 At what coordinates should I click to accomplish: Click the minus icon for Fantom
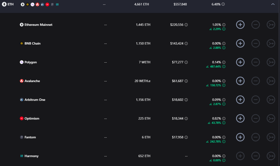click(x=256, y=137)
